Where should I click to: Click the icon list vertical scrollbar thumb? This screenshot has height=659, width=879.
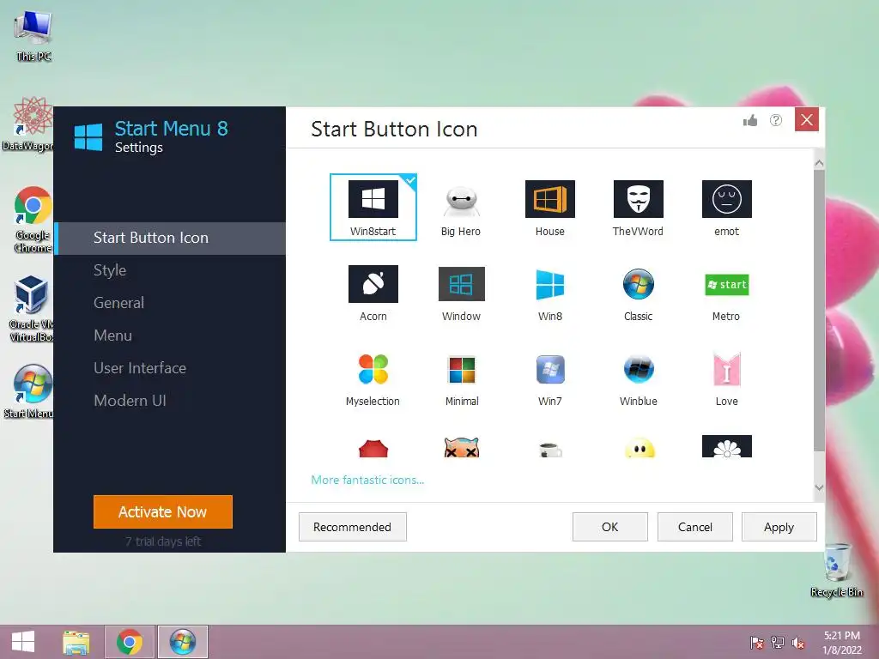819,310
